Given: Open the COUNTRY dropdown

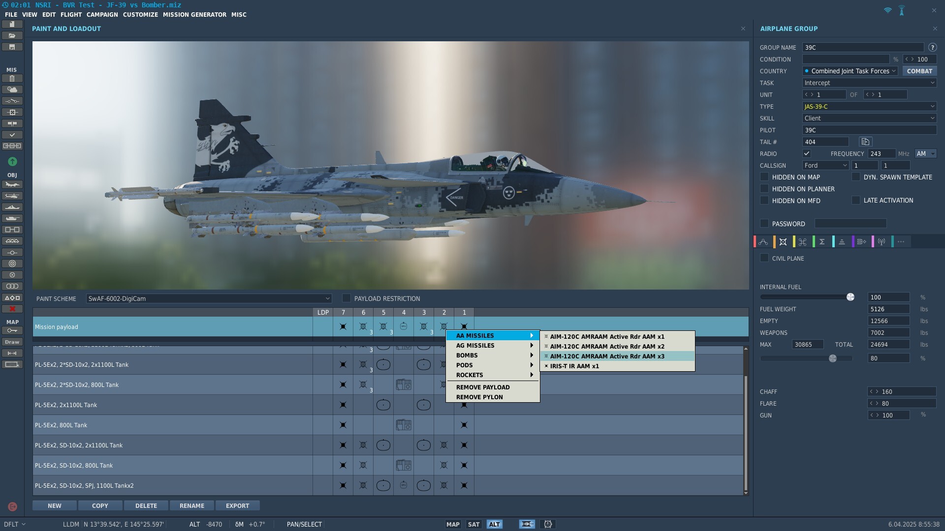Looking at the screenshot, I should coord(850,71).
